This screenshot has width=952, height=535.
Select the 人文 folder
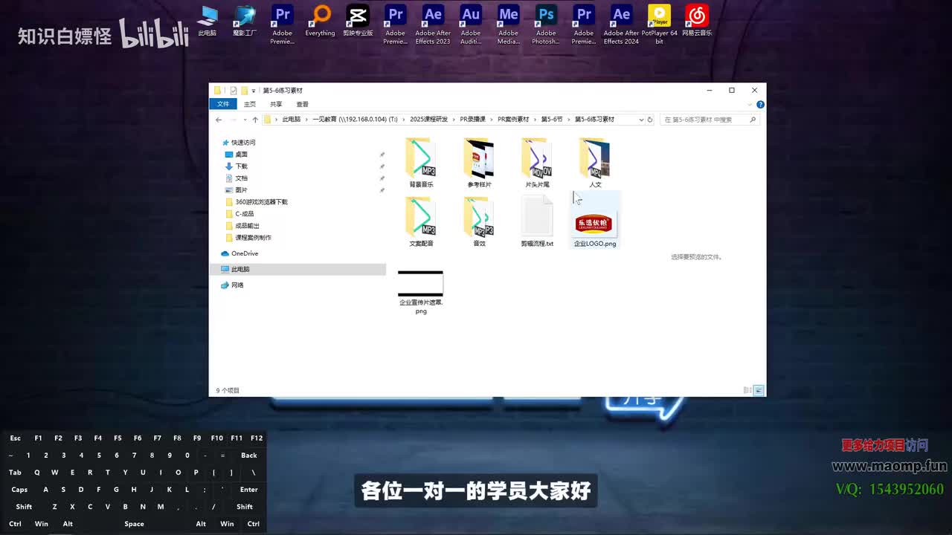point(595,162)
